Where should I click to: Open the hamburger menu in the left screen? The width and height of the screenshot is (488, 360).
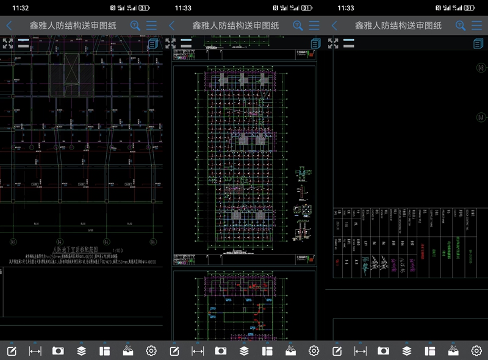151,26
